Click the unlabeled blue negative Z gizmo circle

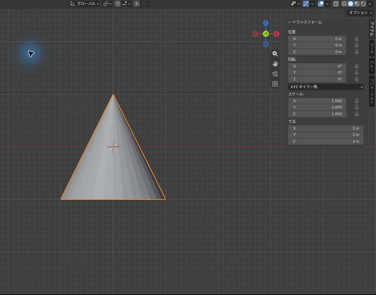tap(266, 44)
